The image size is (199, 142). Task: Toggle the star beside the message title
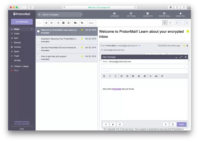coord(188,31)
